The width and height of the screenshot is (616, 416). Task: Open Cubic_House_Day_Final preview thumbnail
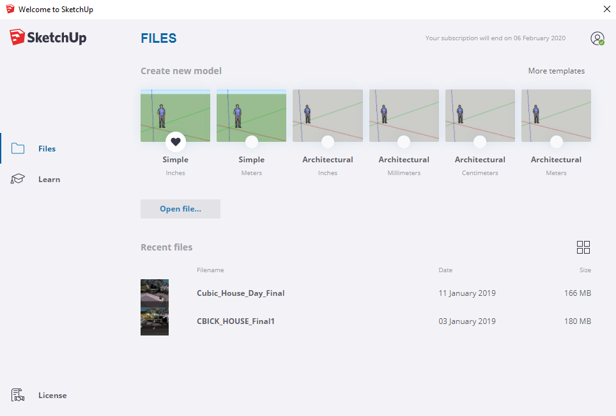tap(155, 293)
